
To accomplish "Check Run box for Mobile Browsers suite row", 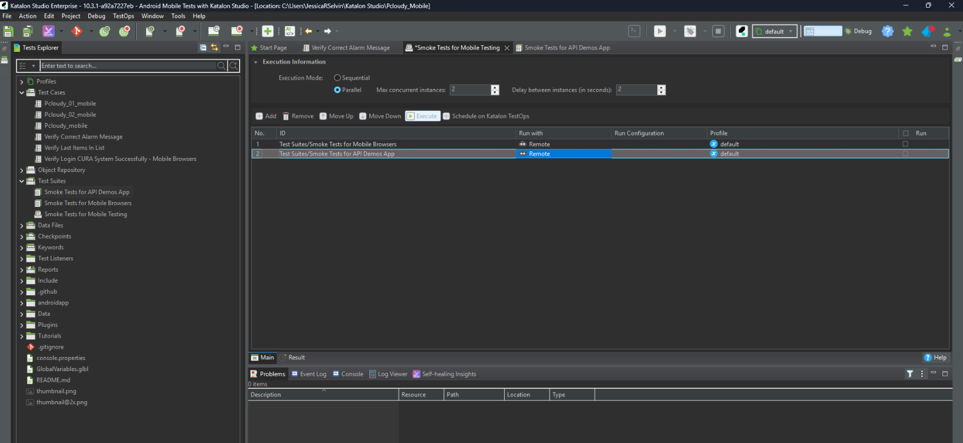I will (905, 144).
